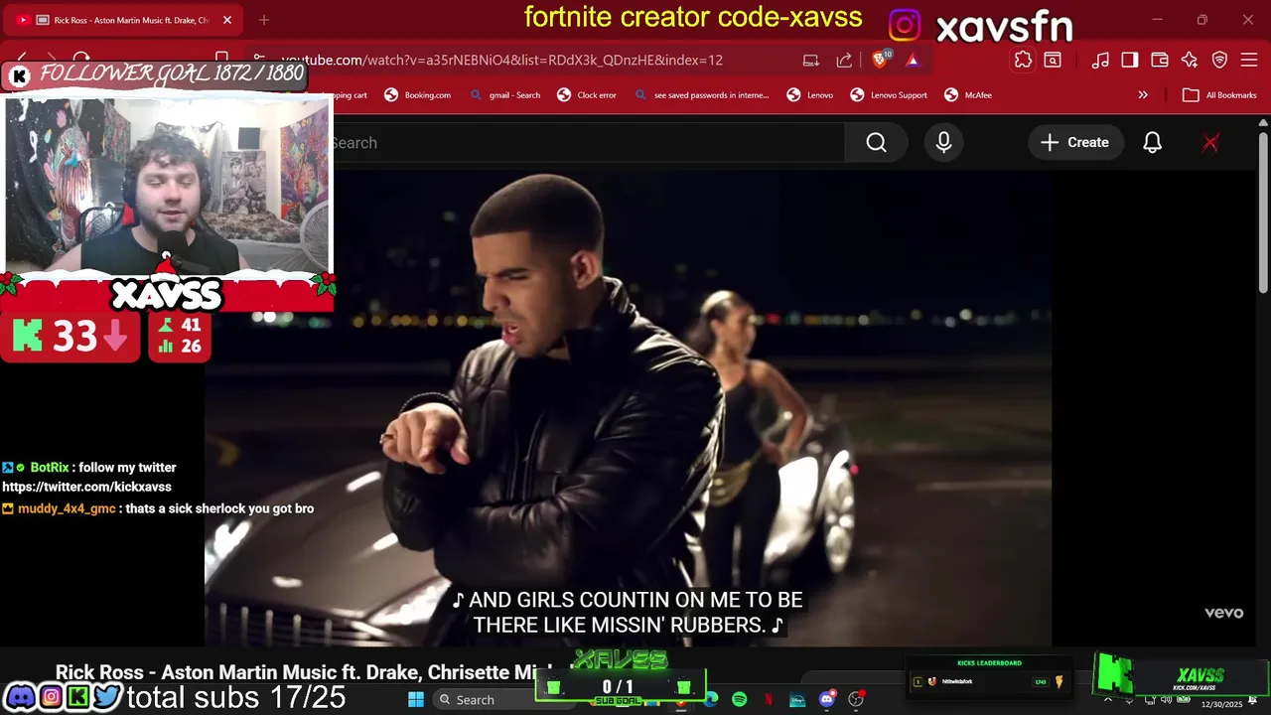Screen dimensions: 1271x715
Task: Open the Lenovo Support bookmark
Action: pos(889,95)
